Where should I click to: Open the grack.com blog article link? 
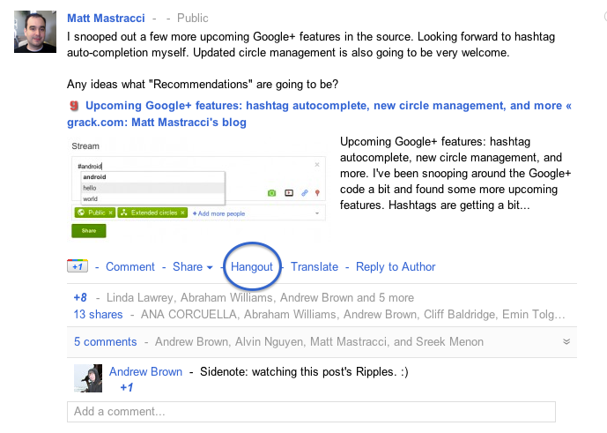click(320, 114)
